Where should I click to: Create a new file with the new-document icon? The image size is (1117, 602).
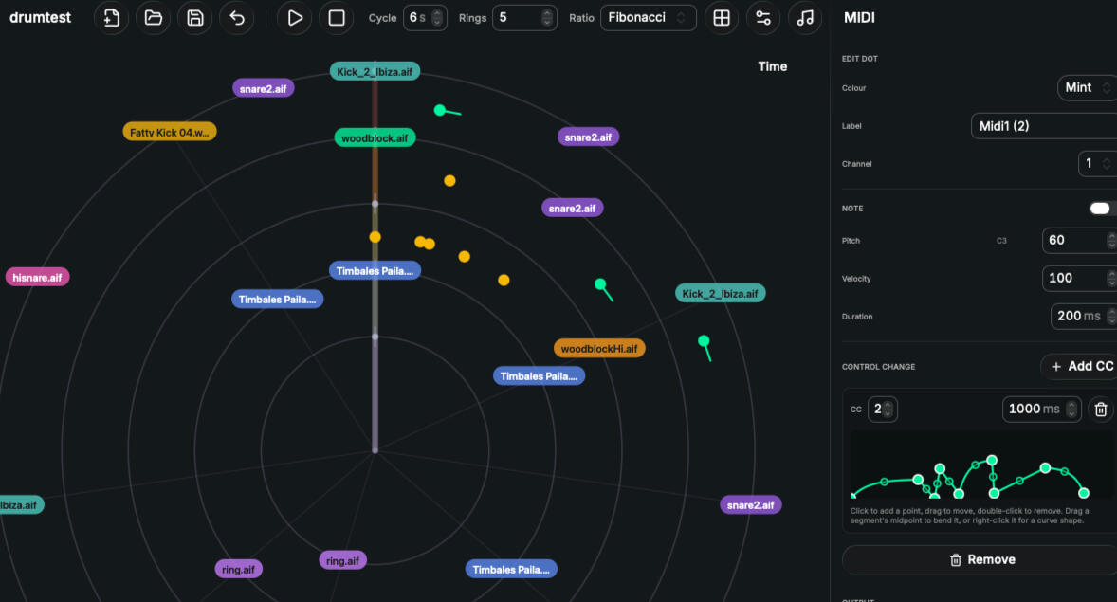[111, 18]
